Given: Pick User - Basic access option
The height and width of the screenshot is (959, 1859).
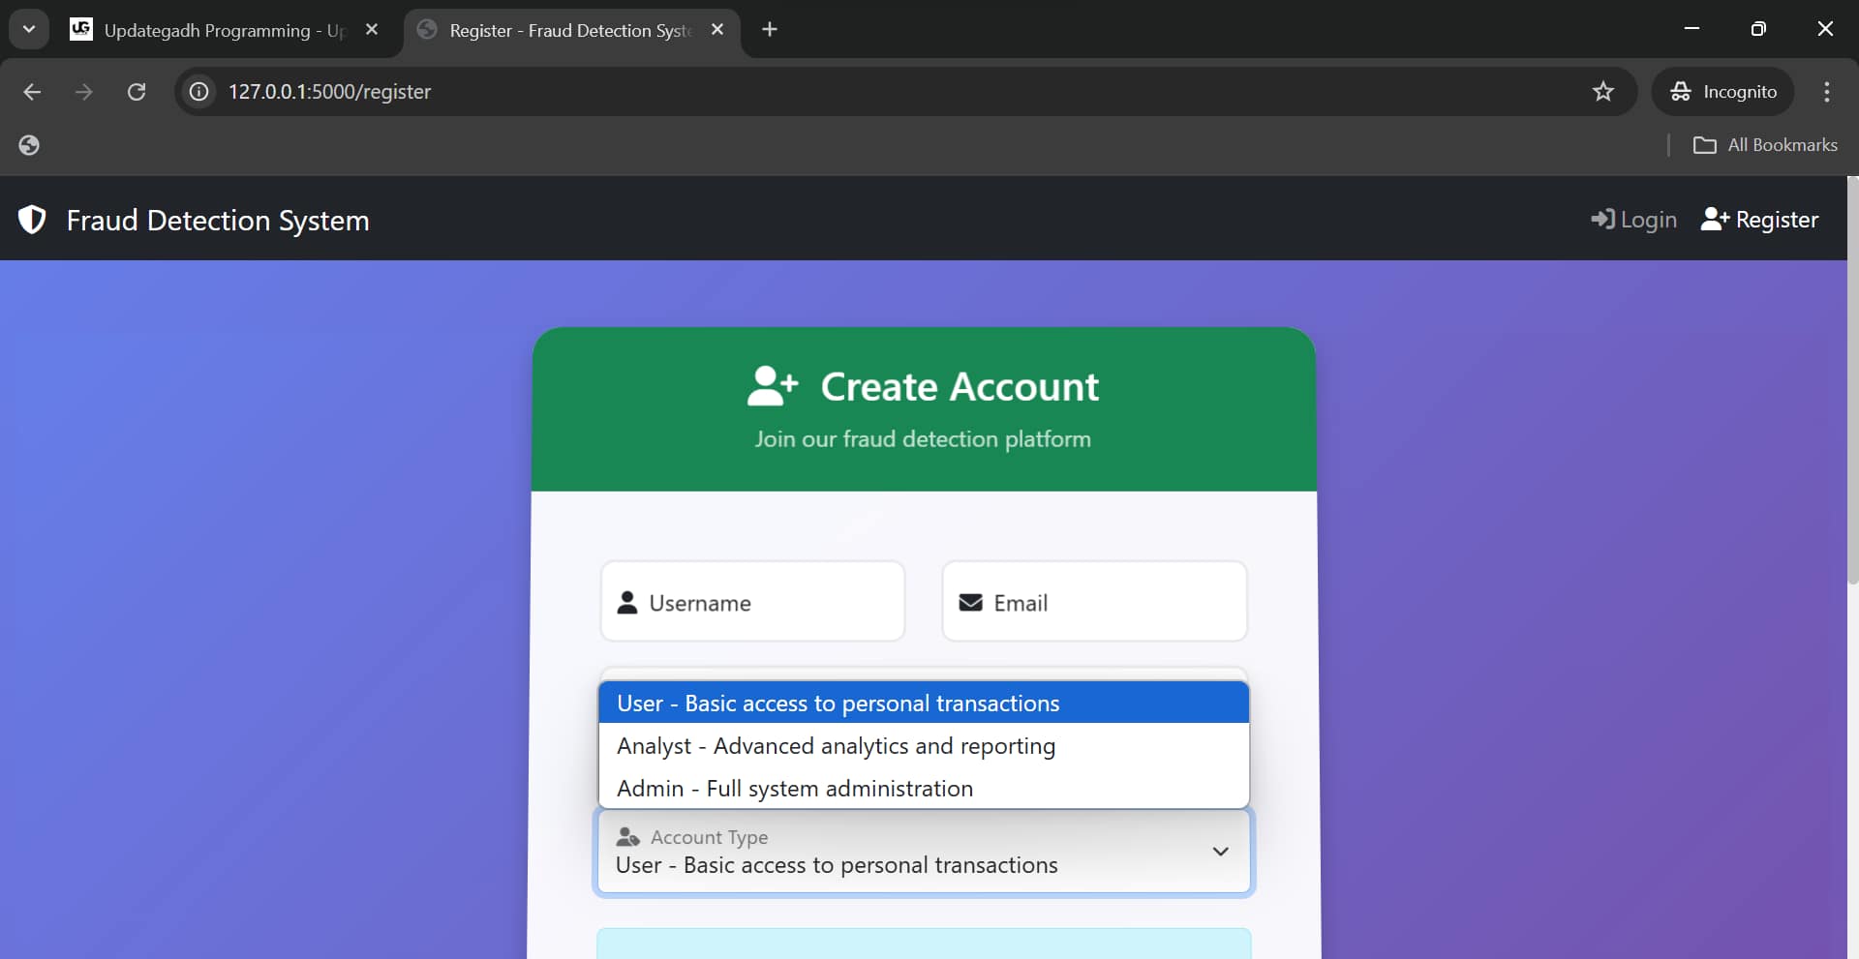Looking at the screenshot, I should coord(838,704).
